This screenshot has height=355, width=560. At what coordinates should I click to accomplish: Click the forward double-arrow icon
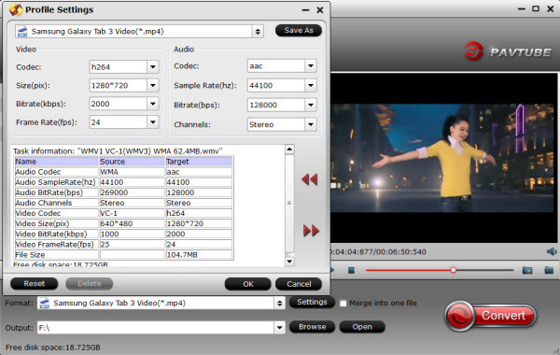coord(311,231)
